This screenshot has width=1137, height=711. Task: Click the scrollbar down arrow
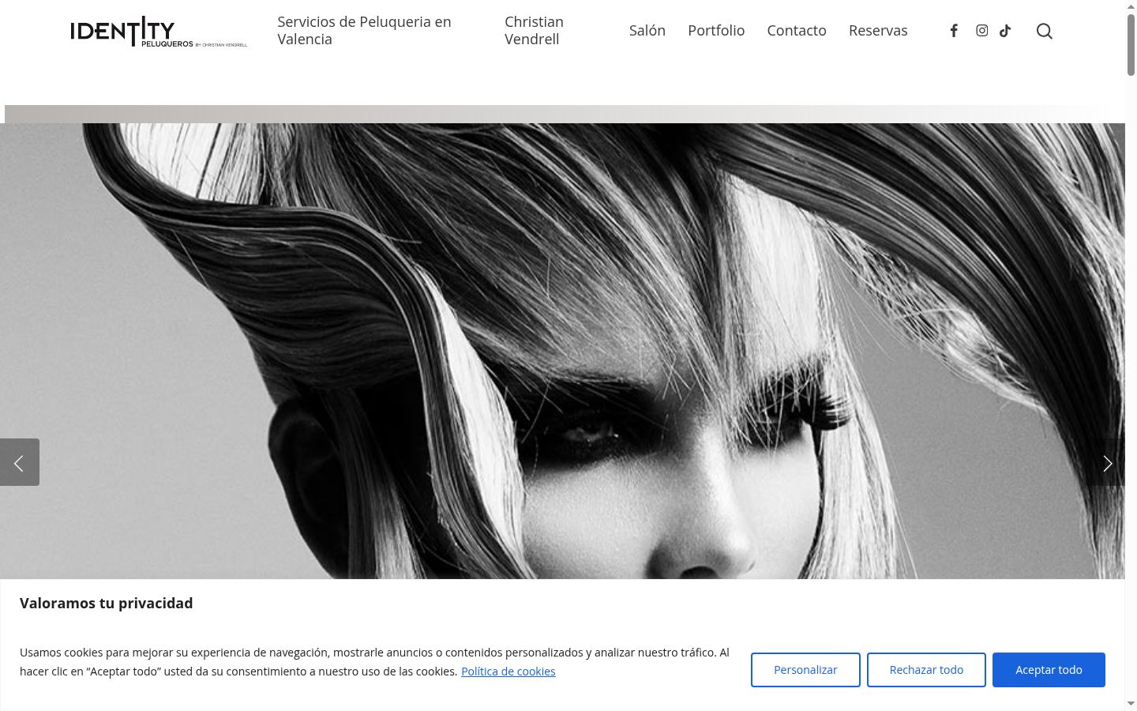point(1131,703)
